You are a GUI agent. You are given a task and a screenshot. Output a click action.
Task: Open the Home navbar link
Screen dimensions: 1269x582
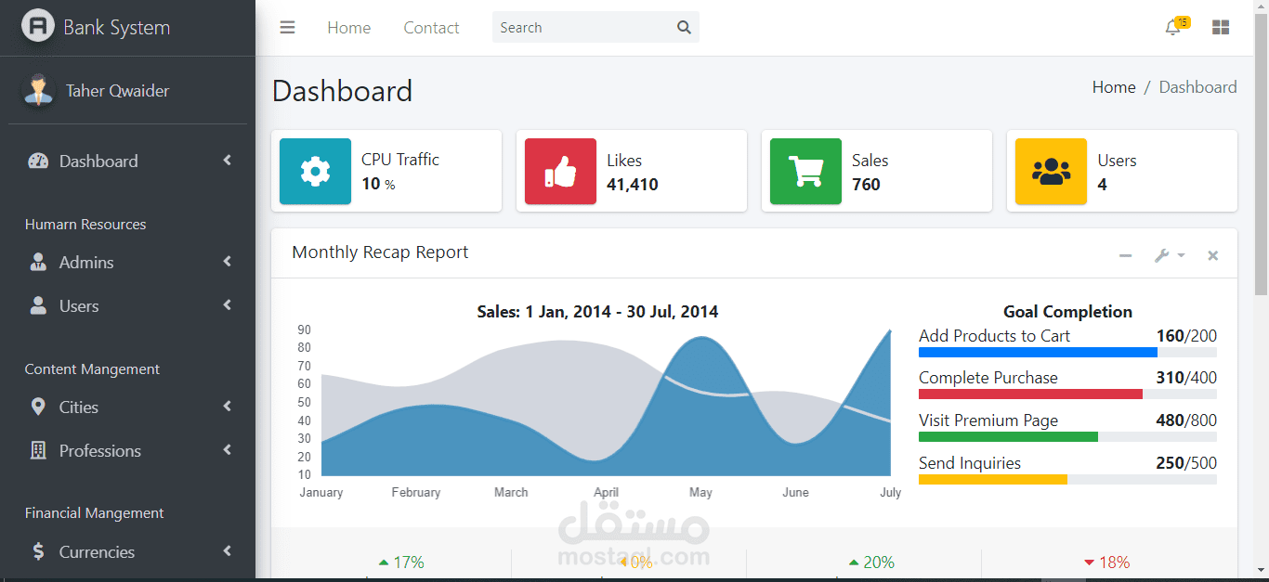(348, 28)
